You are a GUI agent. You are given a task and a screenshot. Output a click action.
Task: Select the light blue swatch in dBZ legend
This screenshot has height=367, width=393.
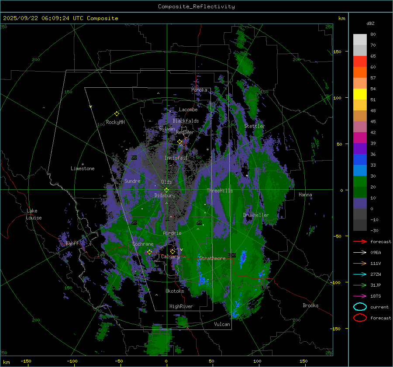click(x=360, y=171)
